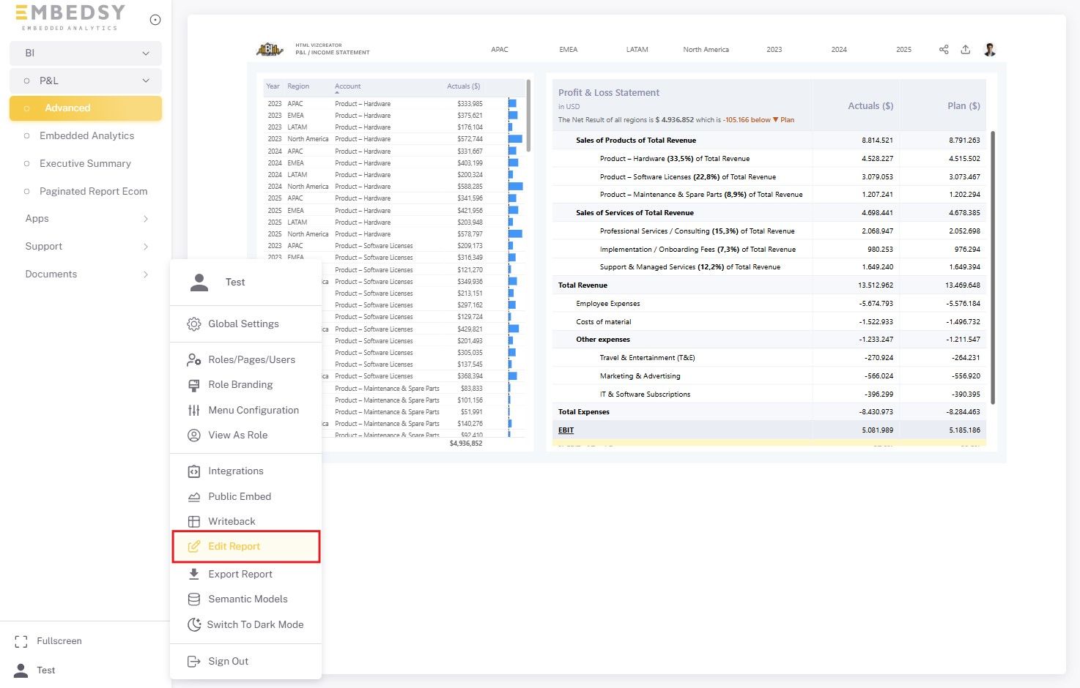Click the Public Embed icon
This screenshot has height=688, width=1080.
pos(194,497)
